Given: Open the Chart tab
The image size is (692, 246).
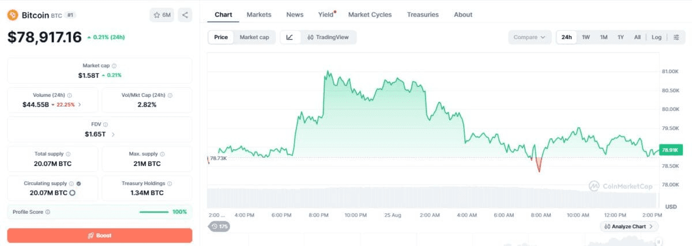Looking at the screenshot, I should (223, 14).
